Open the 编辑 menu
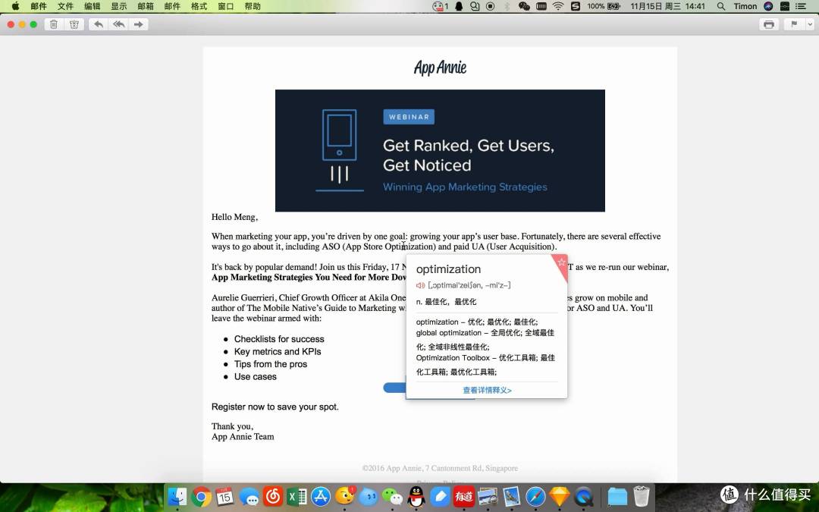The width and height of the screenshot is (819, 512). 92,6
